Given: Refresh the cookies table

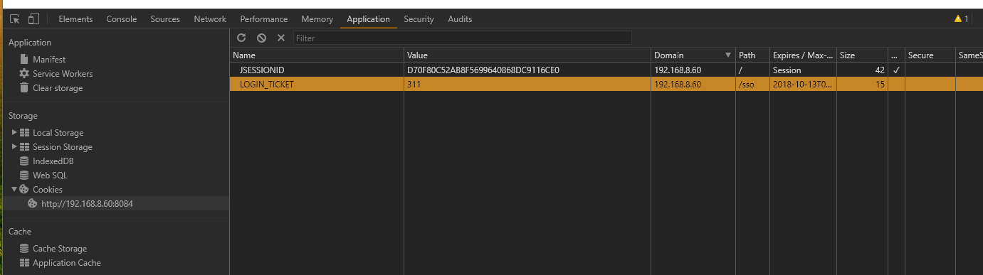Looking at the screenshot, I should pos(241,38).
